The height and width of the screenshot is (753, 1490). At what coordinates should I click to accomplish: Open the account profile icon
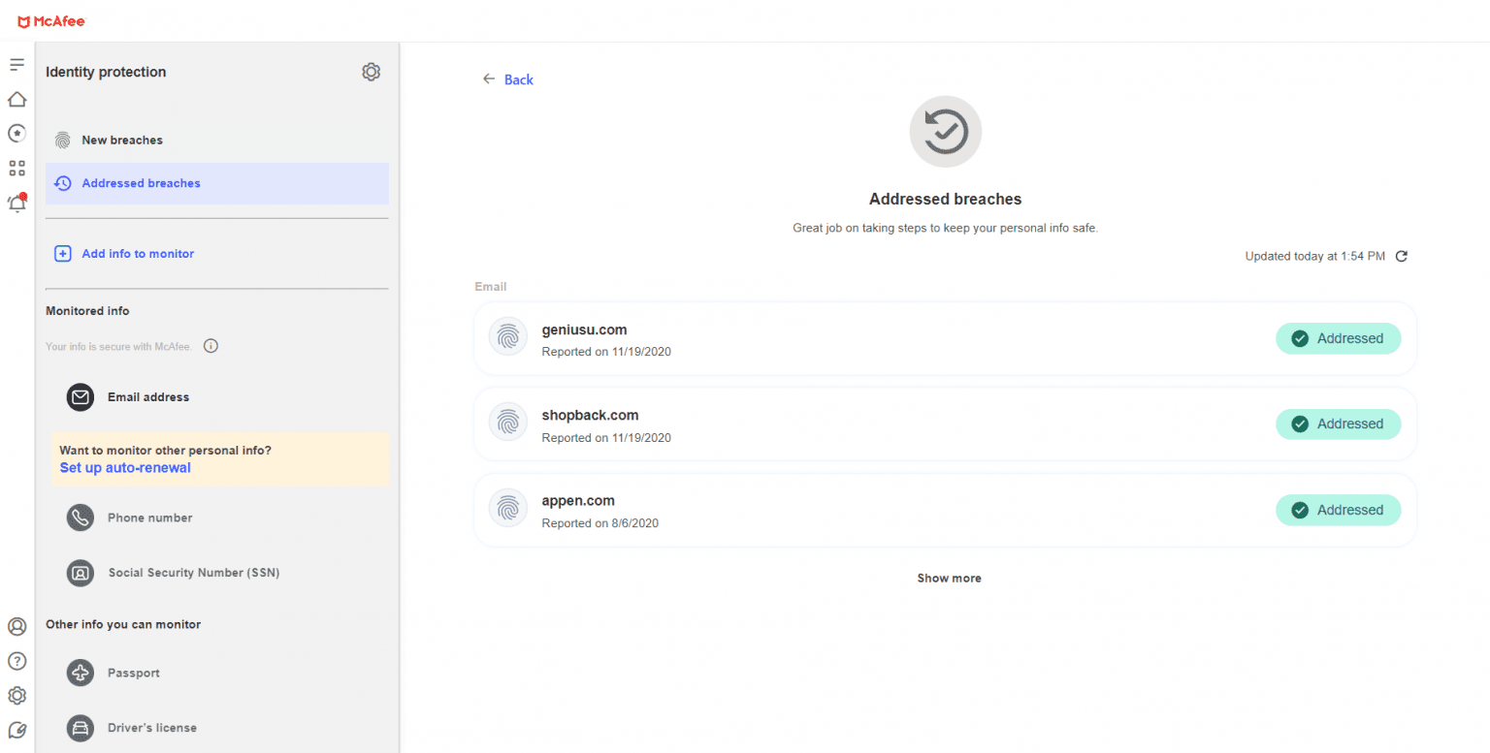[x=16, y=627]
